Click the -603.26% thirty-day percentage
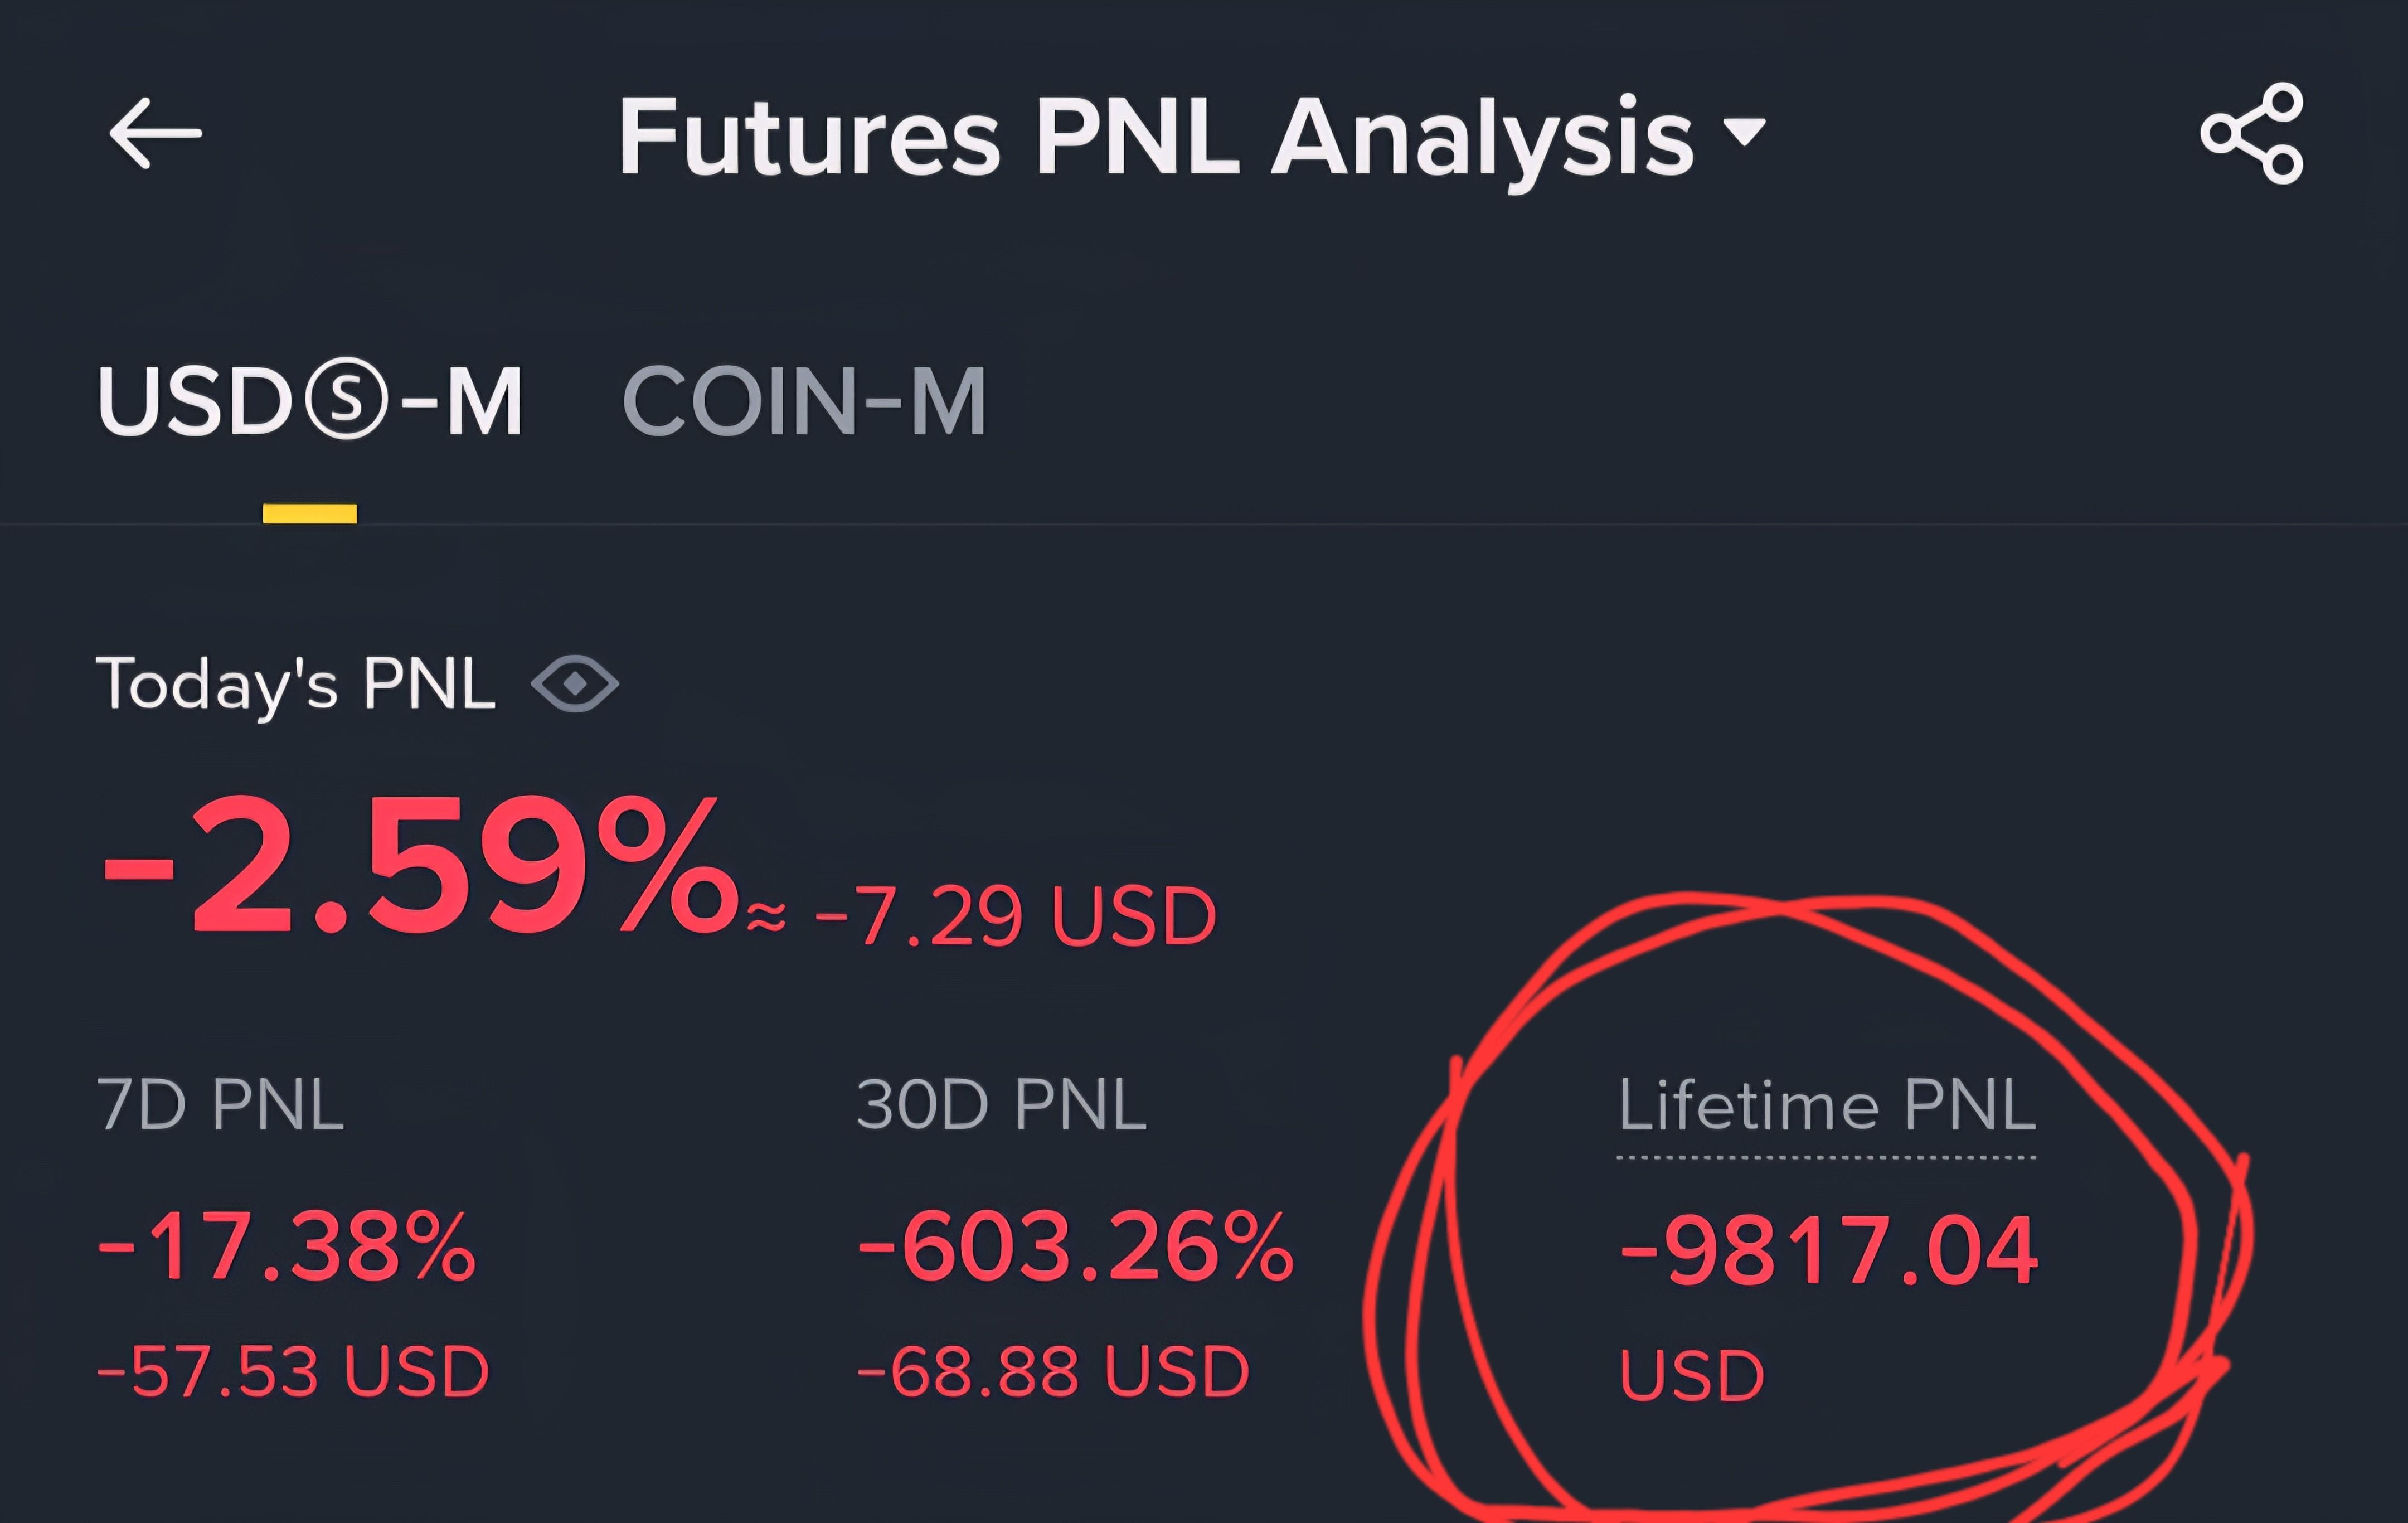Image resolution: width=2408 pixels, height=1523 pixels. tap(1076, 1247)
